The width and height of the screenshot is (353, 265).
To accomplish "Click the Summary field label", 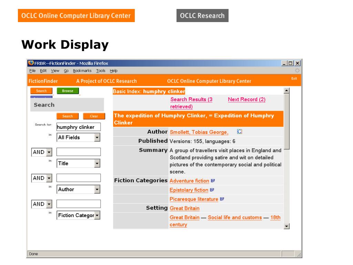I will 153,150.
